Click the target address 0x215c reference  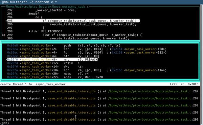tap(117, 70)
